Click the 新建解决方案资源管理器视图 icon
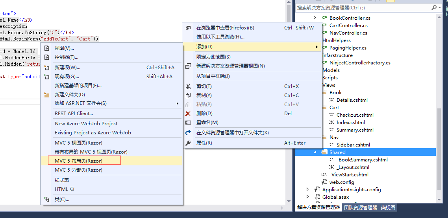This screenshot has width=448, height=218. pyautogui.click(x=188, y=66)
